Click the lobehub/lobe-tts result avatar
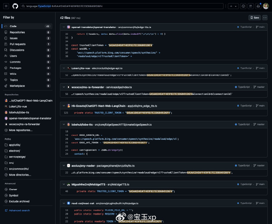 pyautogui.click(x=69, y=124)
